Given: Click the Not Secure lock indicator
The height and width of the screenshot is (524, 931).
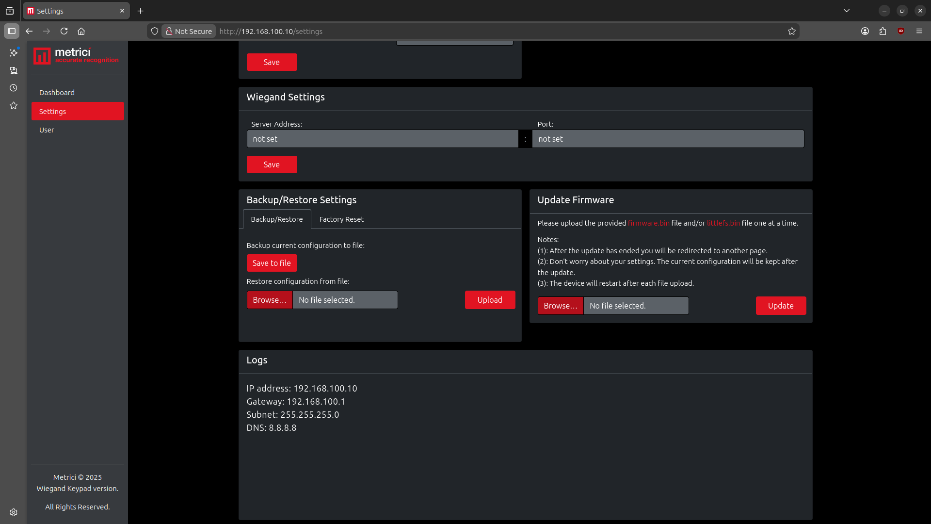Looking at the screenshot, I should pos(189,31).
